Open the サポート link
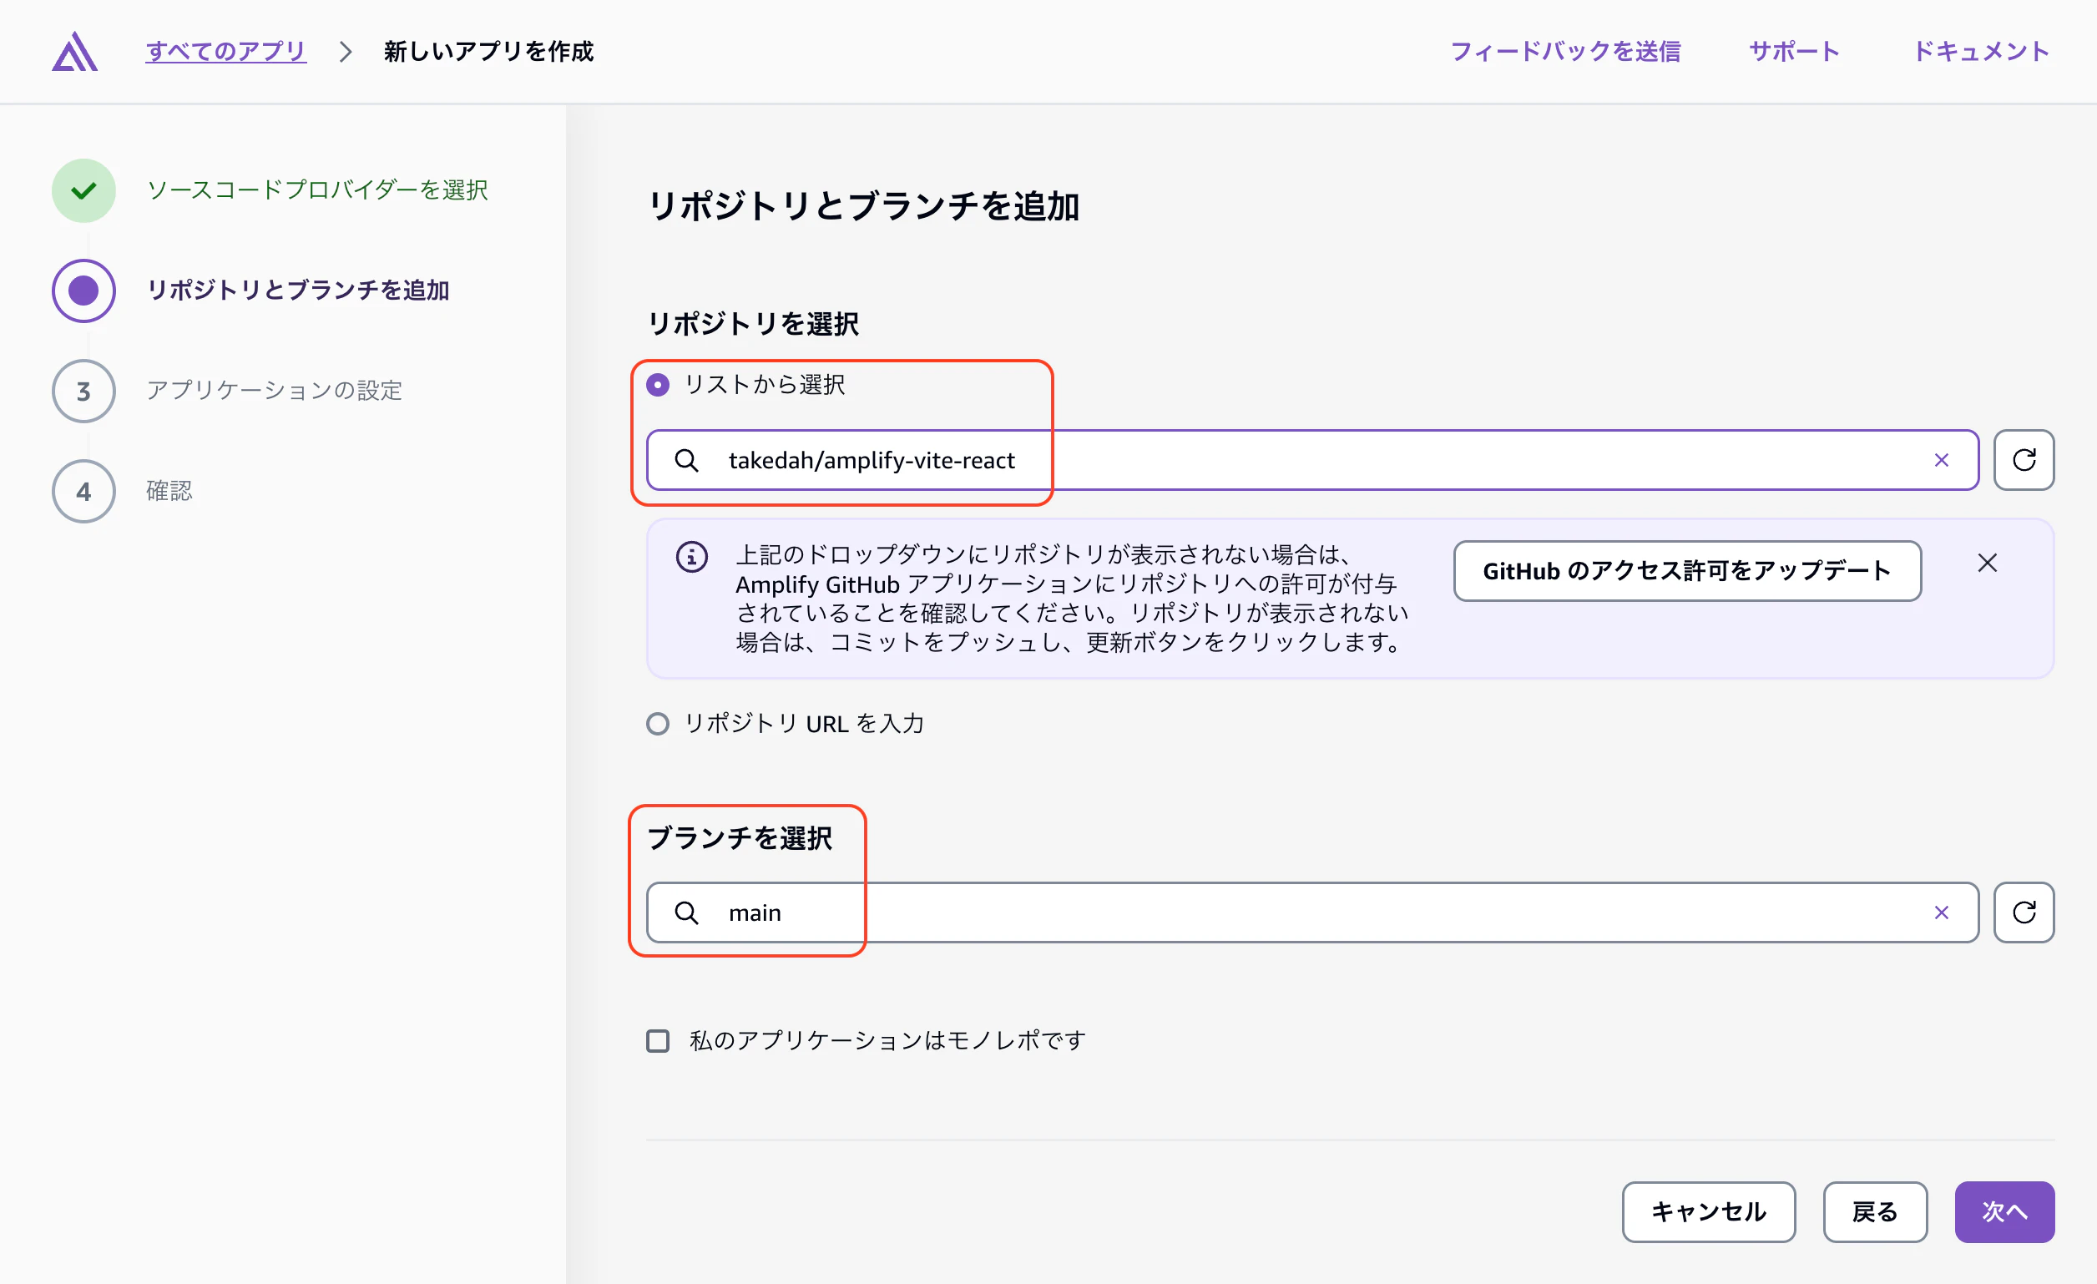This screenshot has height=1284, width=2097. pyautogui.click(x=1794, y=51)
